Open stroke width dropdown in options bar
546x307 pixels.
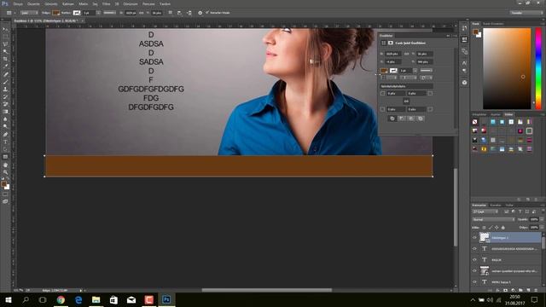(x=98, y=13)
